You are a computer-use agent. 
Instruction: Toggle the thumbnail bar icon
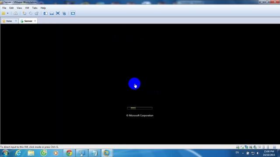pyautogui.click(x=52, y=14)
